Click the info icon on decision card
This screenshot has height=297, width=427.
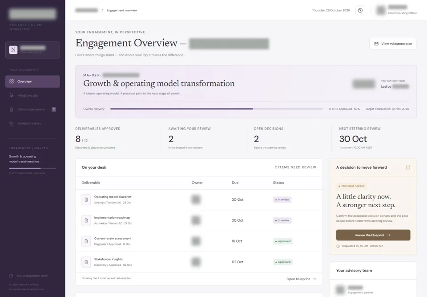coord(408,167)
